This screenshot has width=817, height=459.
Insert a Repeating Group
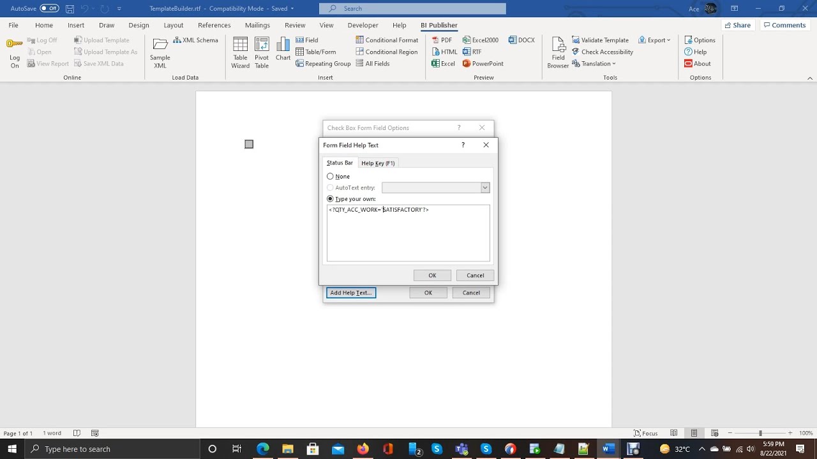pyautogui.click(x=323, y=64)
